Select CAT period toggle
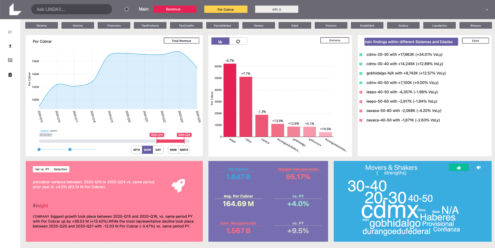Viewport: 495px width, 248px height. (158, 150)
